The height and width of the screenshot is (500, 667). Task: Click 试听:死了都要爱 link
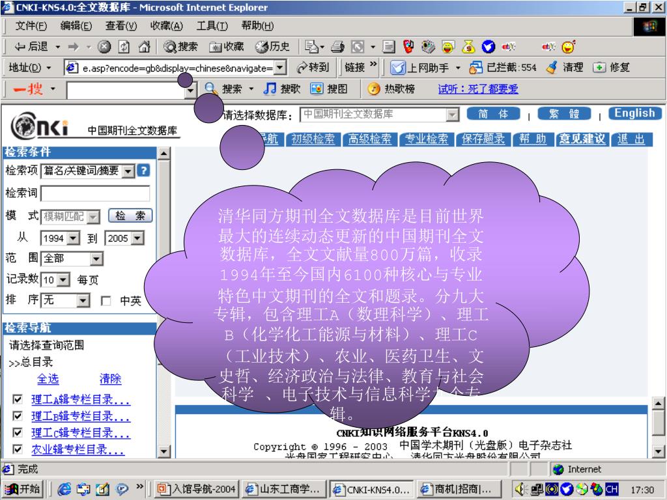click(x=478, y=89)
